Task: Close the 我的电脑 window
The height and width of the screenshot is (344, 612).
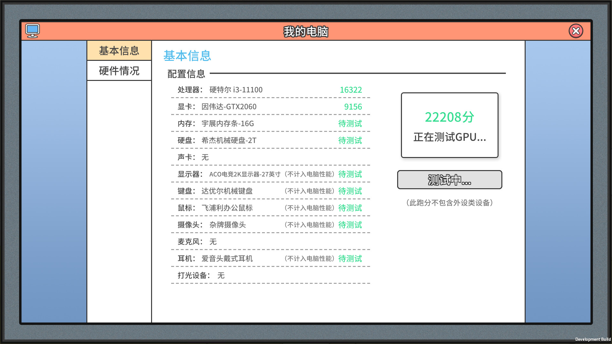Action: point(576,31)
